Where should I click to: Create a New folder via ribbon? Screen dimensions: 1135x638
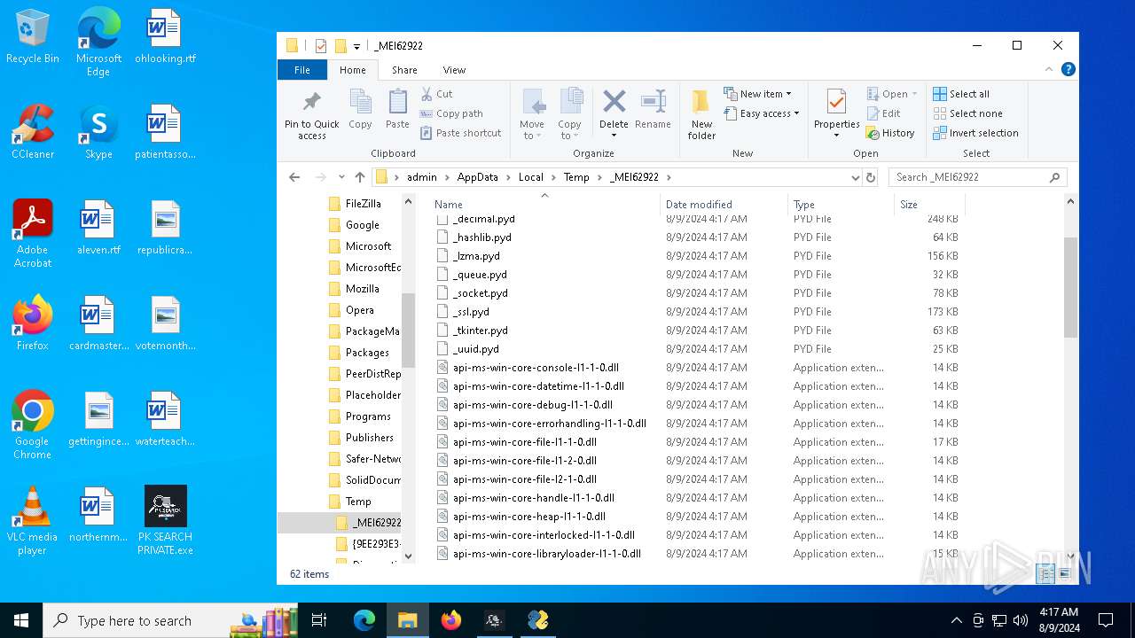tap(701, 114)
